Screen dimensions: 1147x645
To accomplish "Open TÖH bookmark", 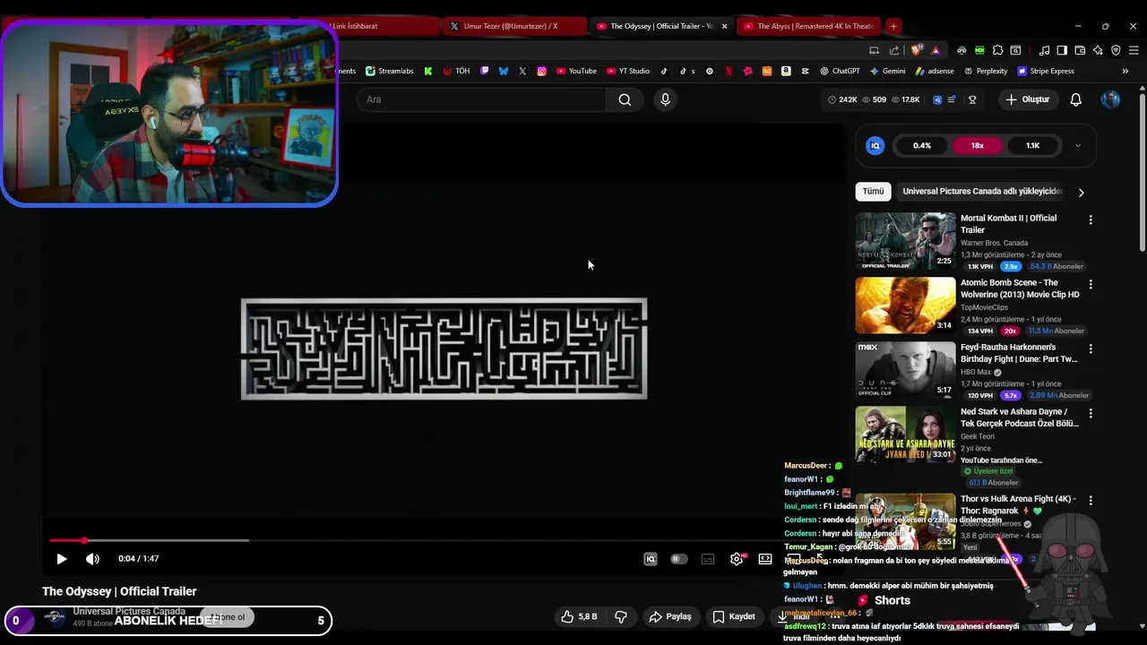I will click(456, 71).
